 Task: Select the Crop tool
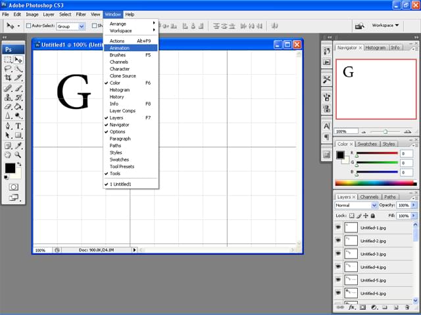(8, 78)
